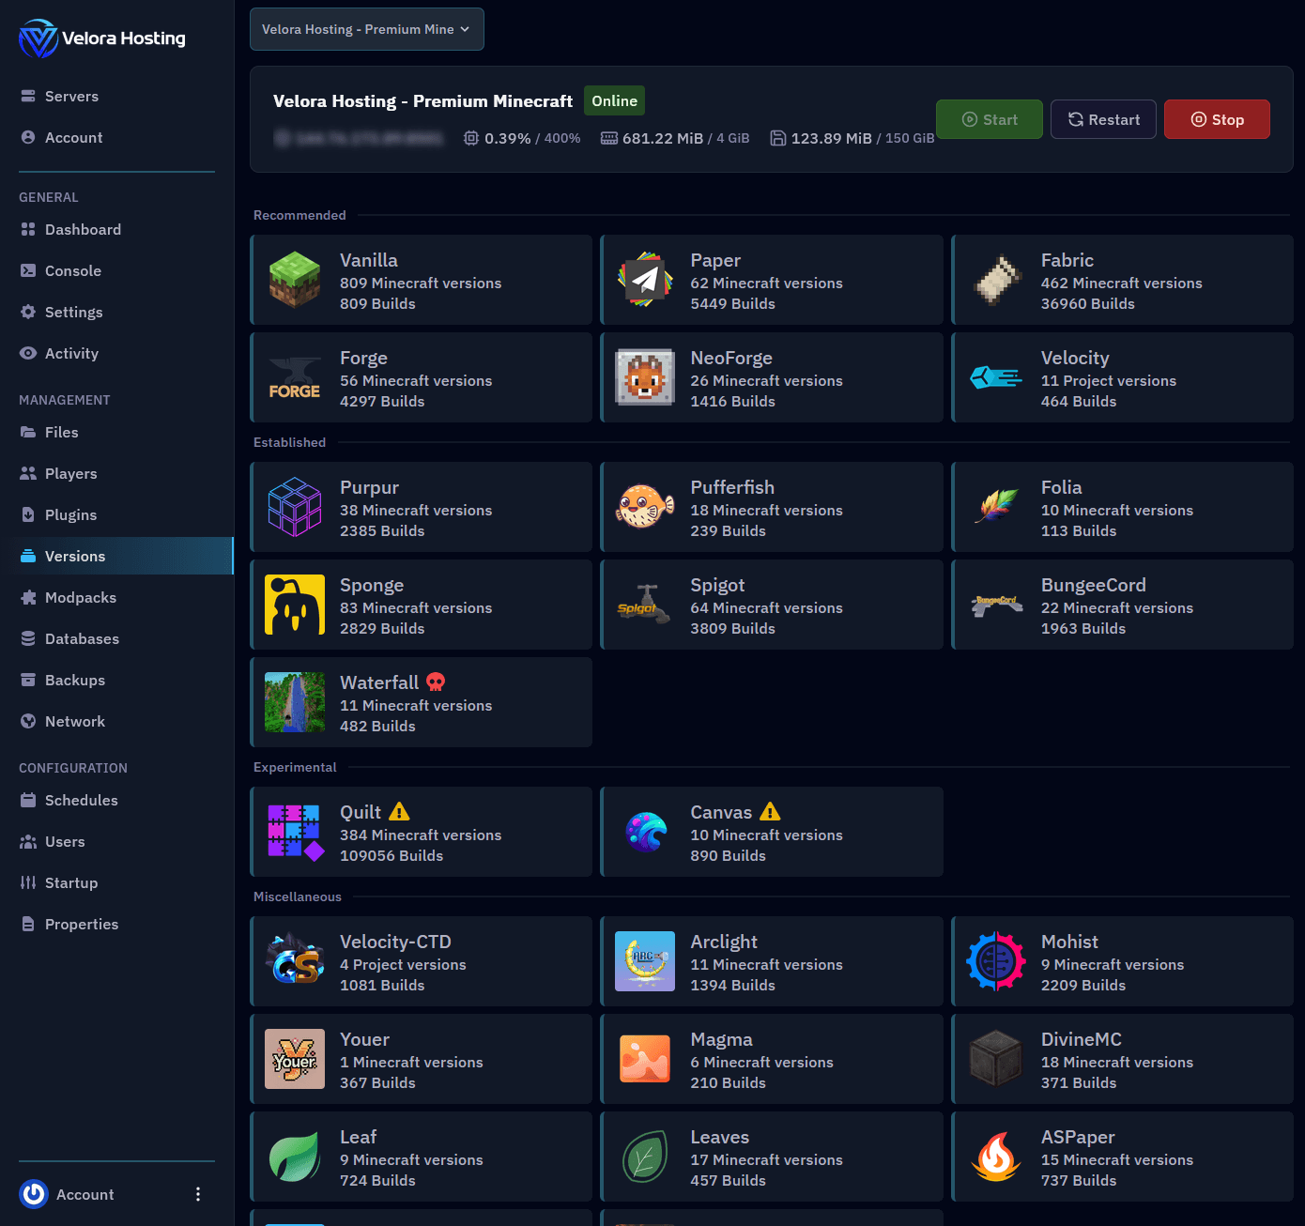1305x1226 pixels.
Task: Open the server selector dropdown
Action: pyautogui.click(x=366, y=29)
